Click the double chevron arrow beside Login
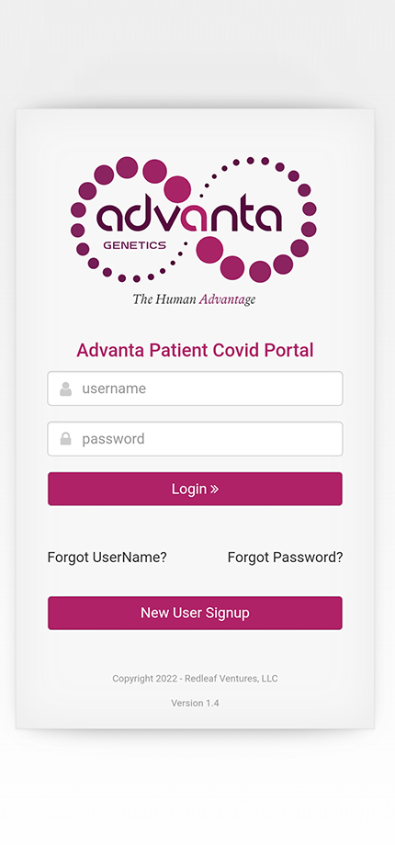This screenshot has height=845, width=395. [x=214, y=490]
